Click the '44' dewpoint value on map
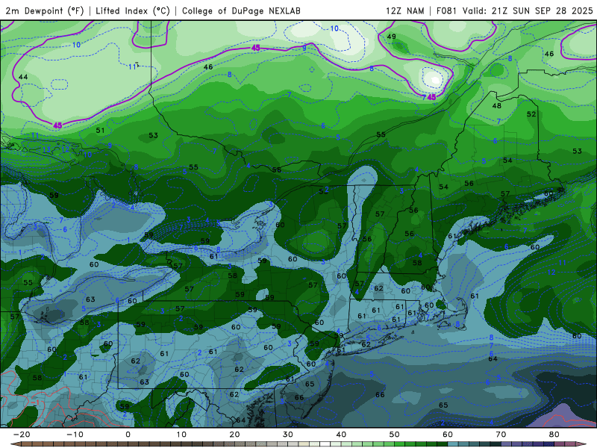The image size is (597, 448). (23, 77)
